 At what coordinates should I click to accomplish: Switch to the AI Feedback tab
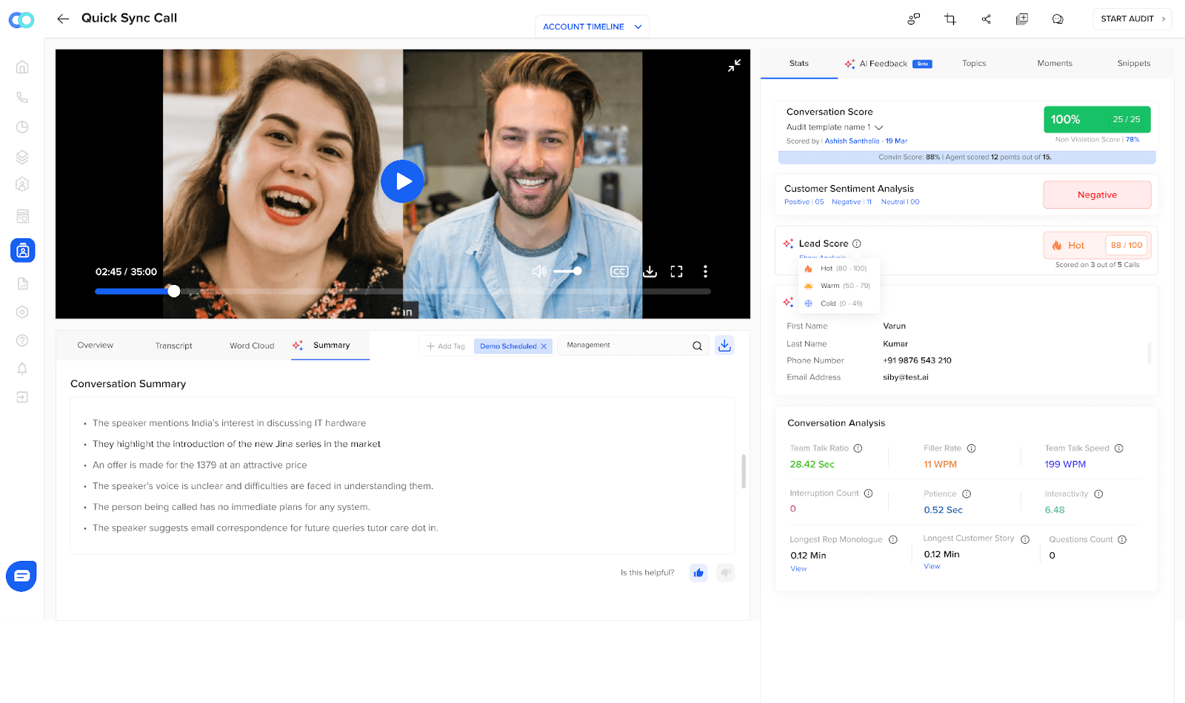click(888, 64)
